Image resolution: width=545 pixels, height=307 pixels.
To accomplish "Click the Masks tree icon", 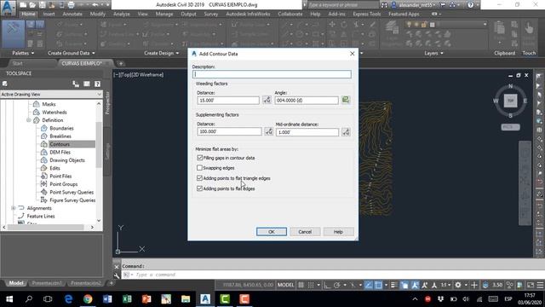I will 36,104.
